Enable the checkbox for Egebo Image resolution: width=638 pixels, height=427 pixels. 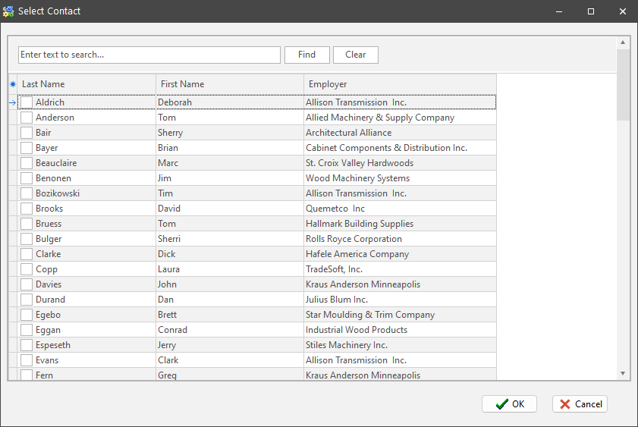[27, 315]
